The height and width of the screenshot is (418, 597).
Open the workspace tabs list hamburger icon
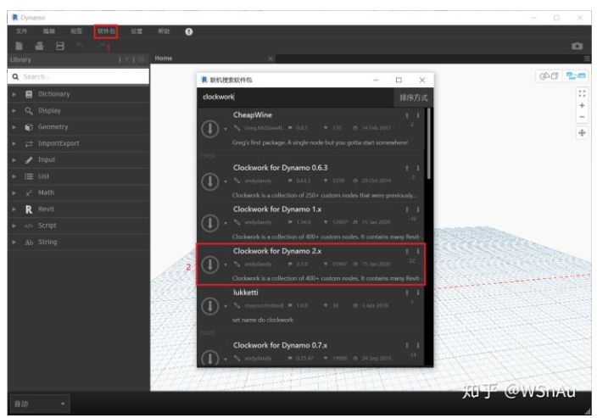pyautogui.click(x=587, y=59)
